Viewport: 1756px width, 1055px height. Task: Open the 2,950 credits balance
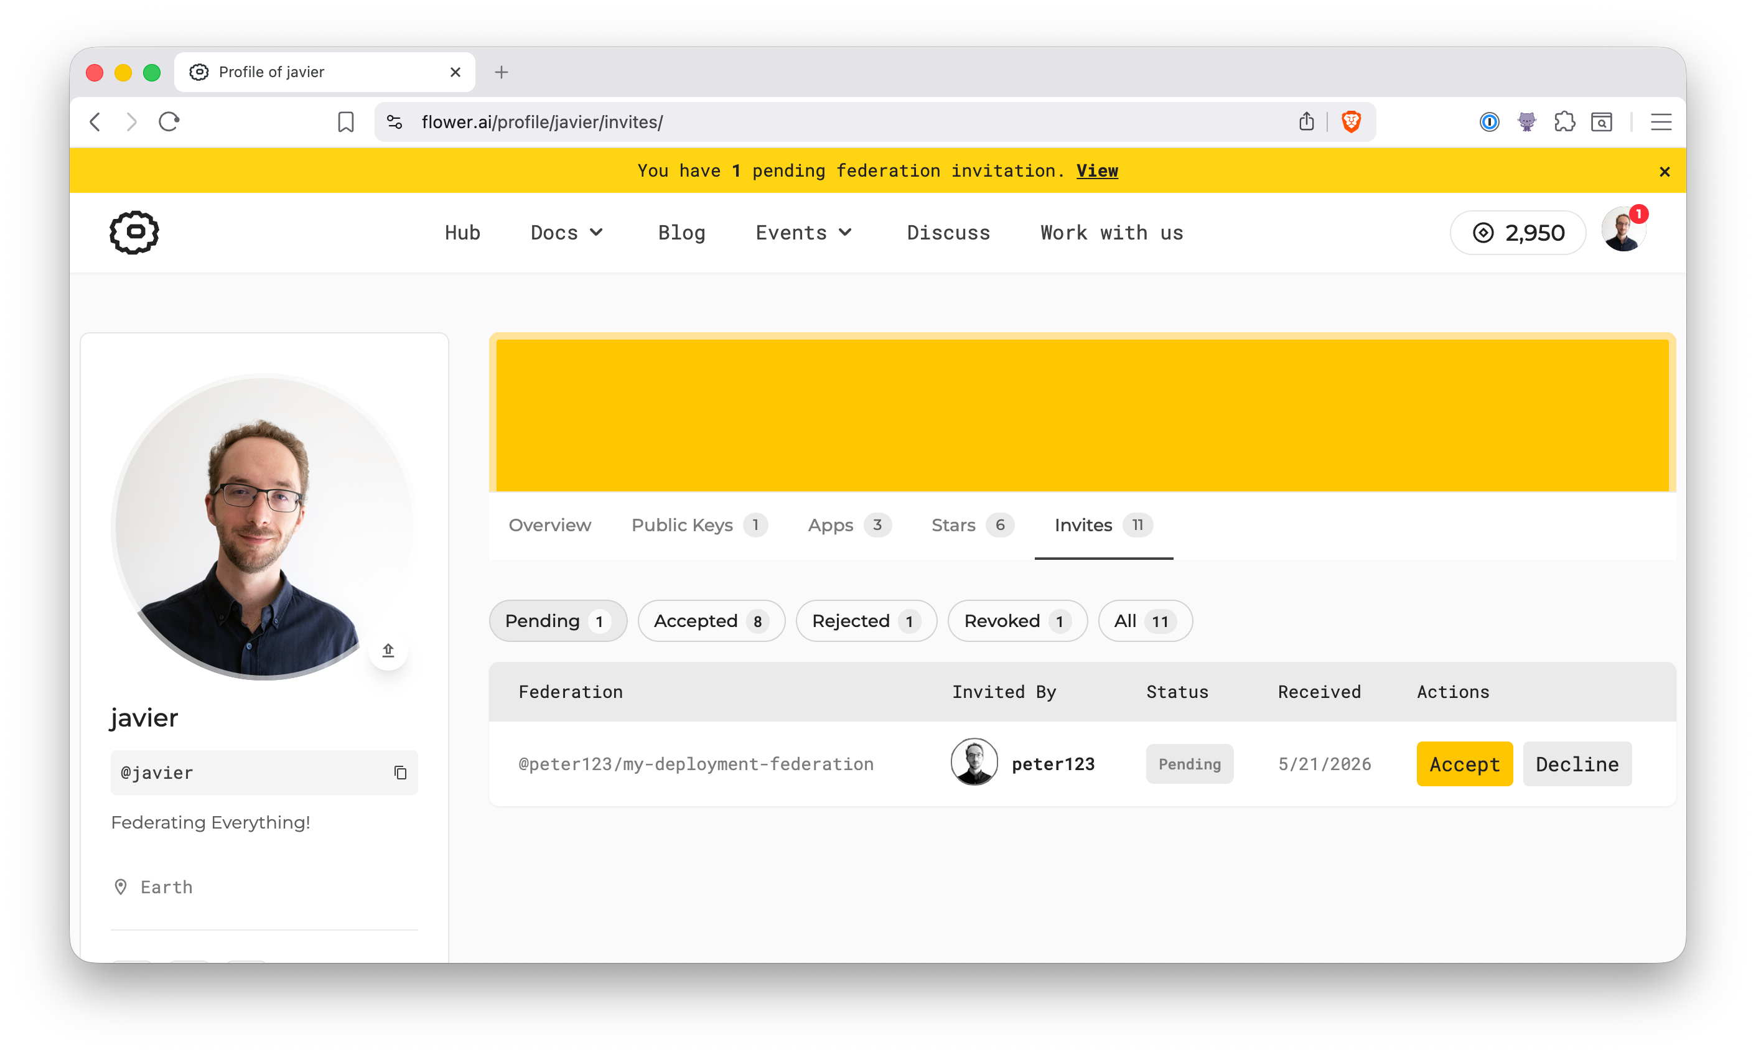[x=1517, y=233]
